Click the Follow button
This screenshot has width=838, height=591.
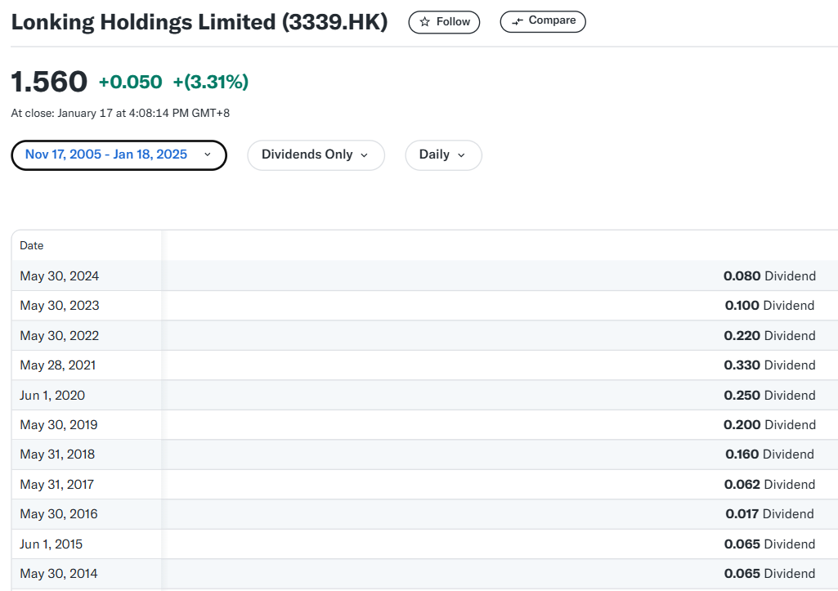(x=444, y=22)
